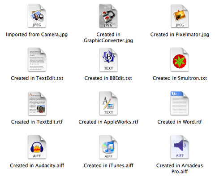
Task: Click the label Created in BBEdit.txt
Action: pyautogui.click(x=108, y=78)
